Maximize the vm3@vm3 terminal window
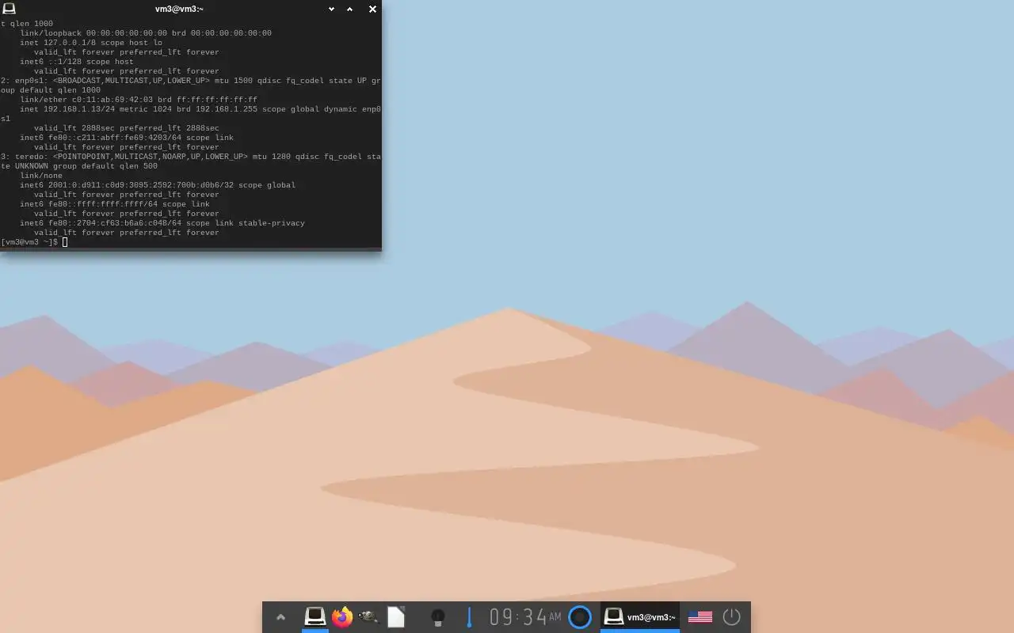This screenshot has width=1014, height=633. 350,9
